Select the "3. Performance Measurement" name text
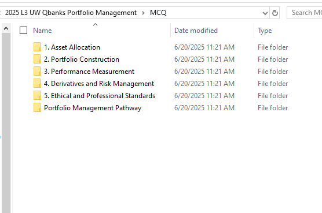 [89, 72]
